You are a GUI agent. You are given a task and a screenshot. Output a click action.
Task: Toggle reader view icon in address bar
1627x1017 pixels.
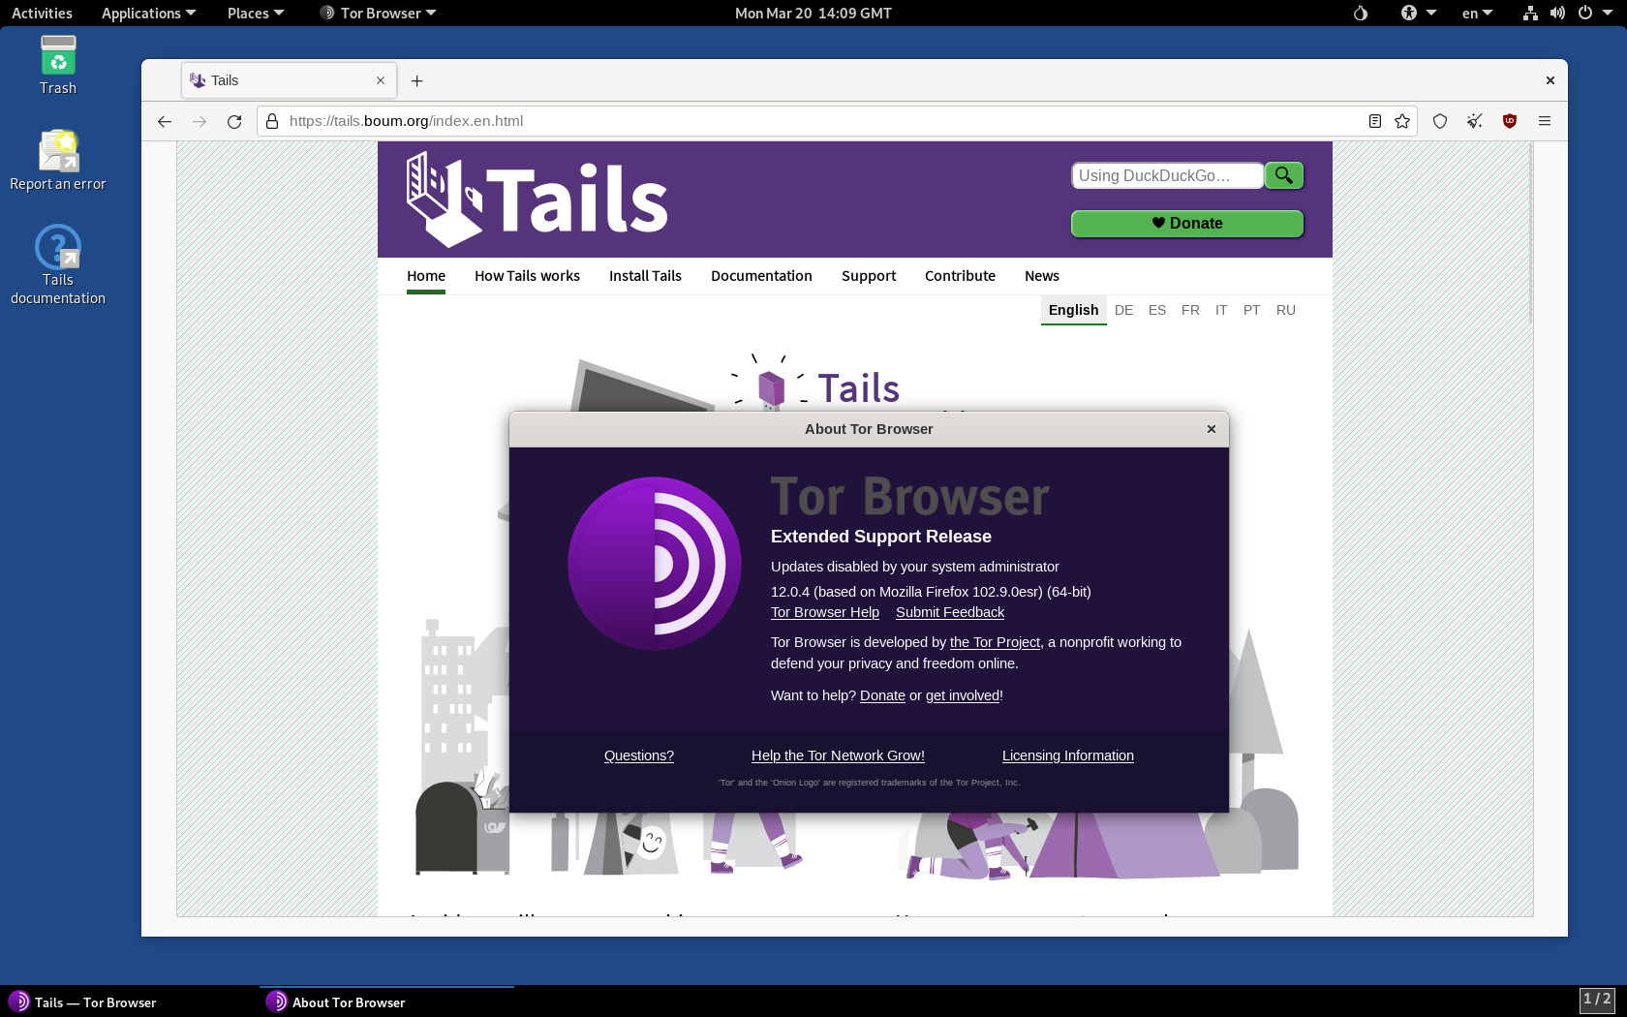point(1374,121)
